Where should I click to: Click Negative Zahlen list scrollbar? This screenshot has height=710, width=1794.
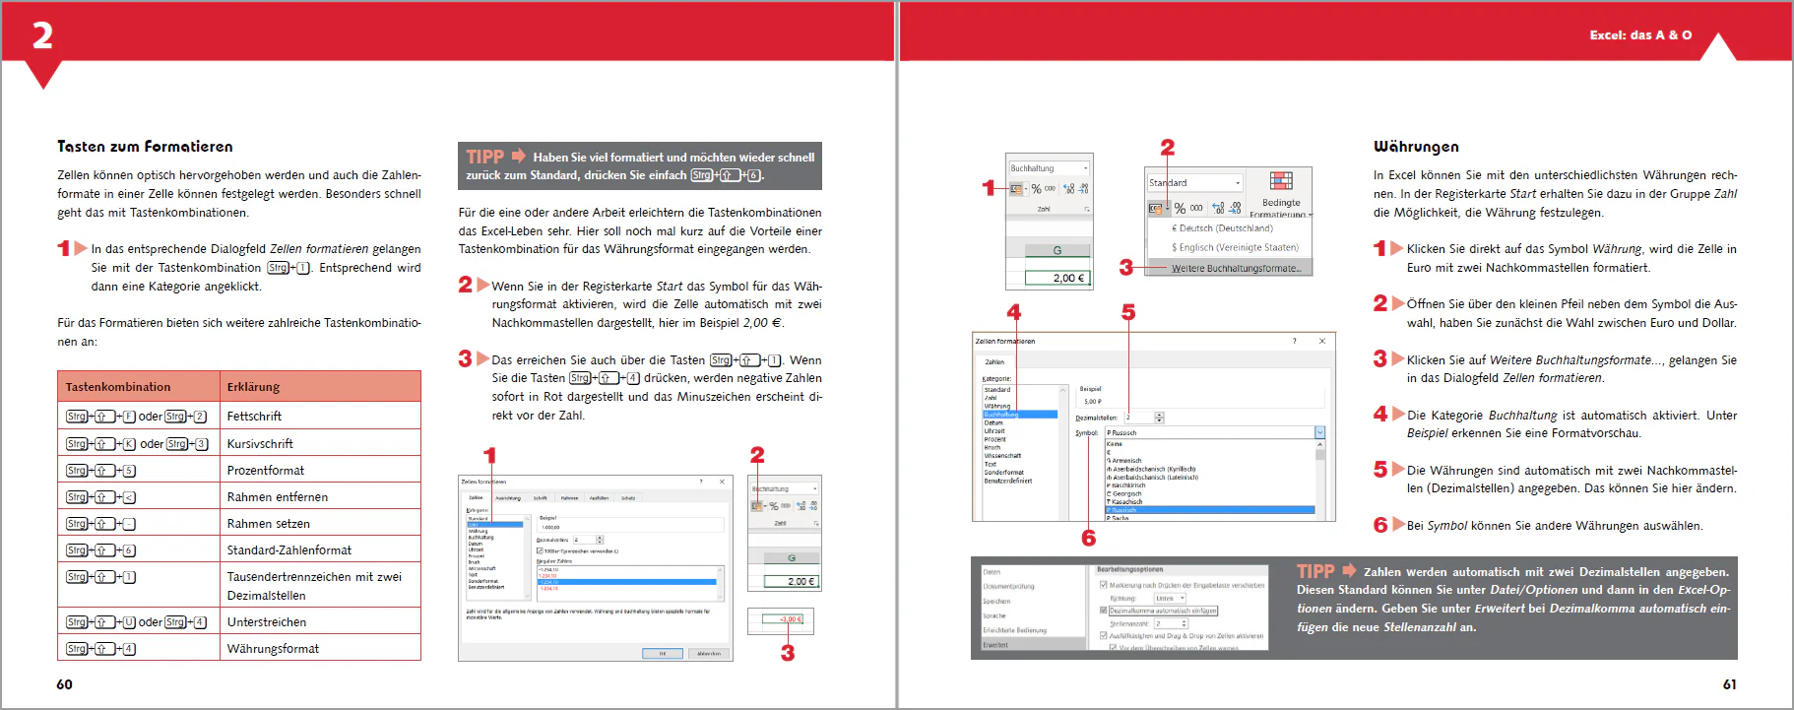click(x=720, y=583)
